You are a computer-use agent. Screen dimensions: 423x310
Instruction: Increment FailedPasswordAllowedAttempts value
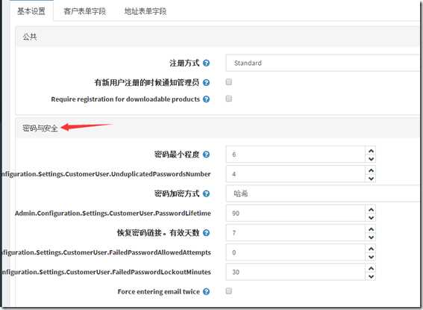pyautogui.click(x=371, y=249)
